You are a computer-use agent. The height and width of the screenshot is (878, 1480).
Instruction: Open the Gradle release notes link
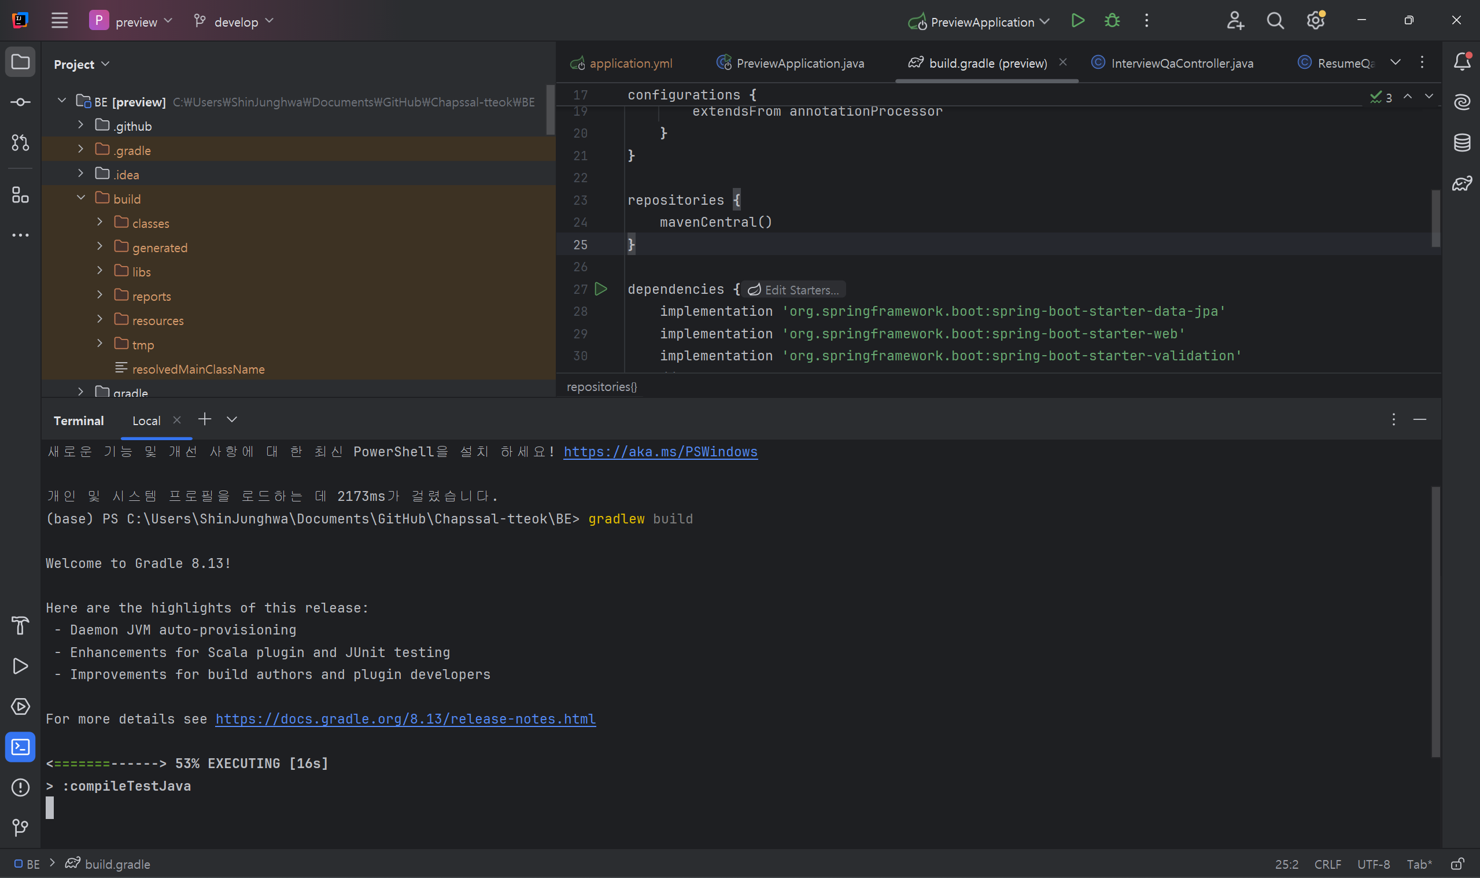tap(405, 719)
